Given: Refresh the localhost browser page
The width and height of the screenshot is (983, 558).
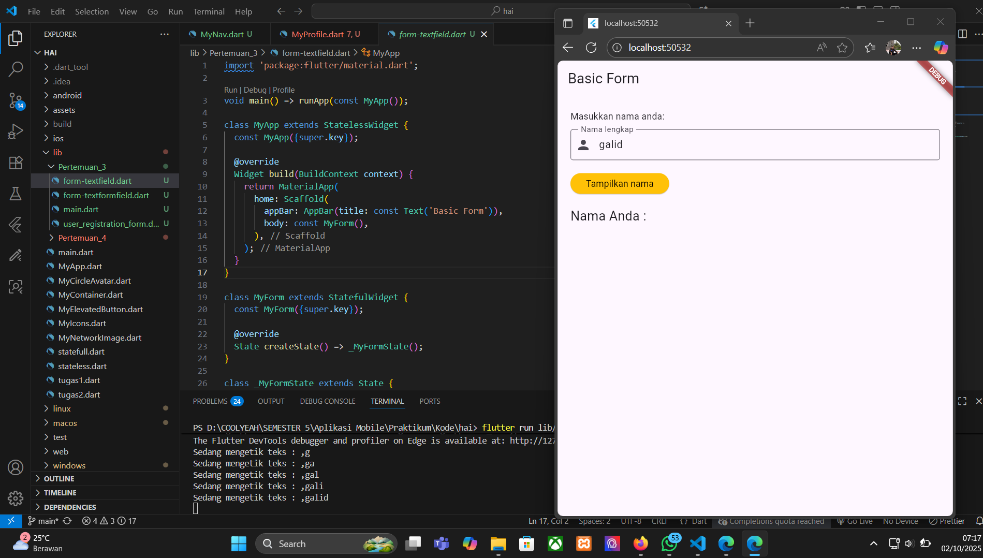Looking at the screenshot, I should click(x=591, y=48).
